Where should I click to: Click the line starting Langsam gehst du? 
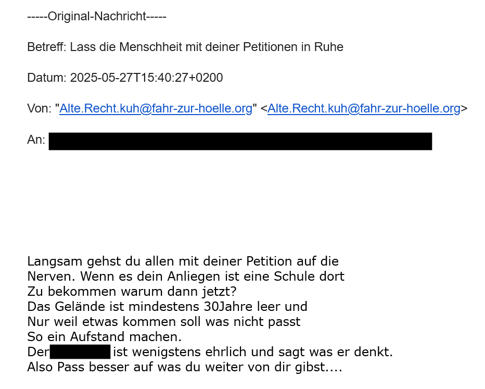pyautogui.click(x=183, y=261)
